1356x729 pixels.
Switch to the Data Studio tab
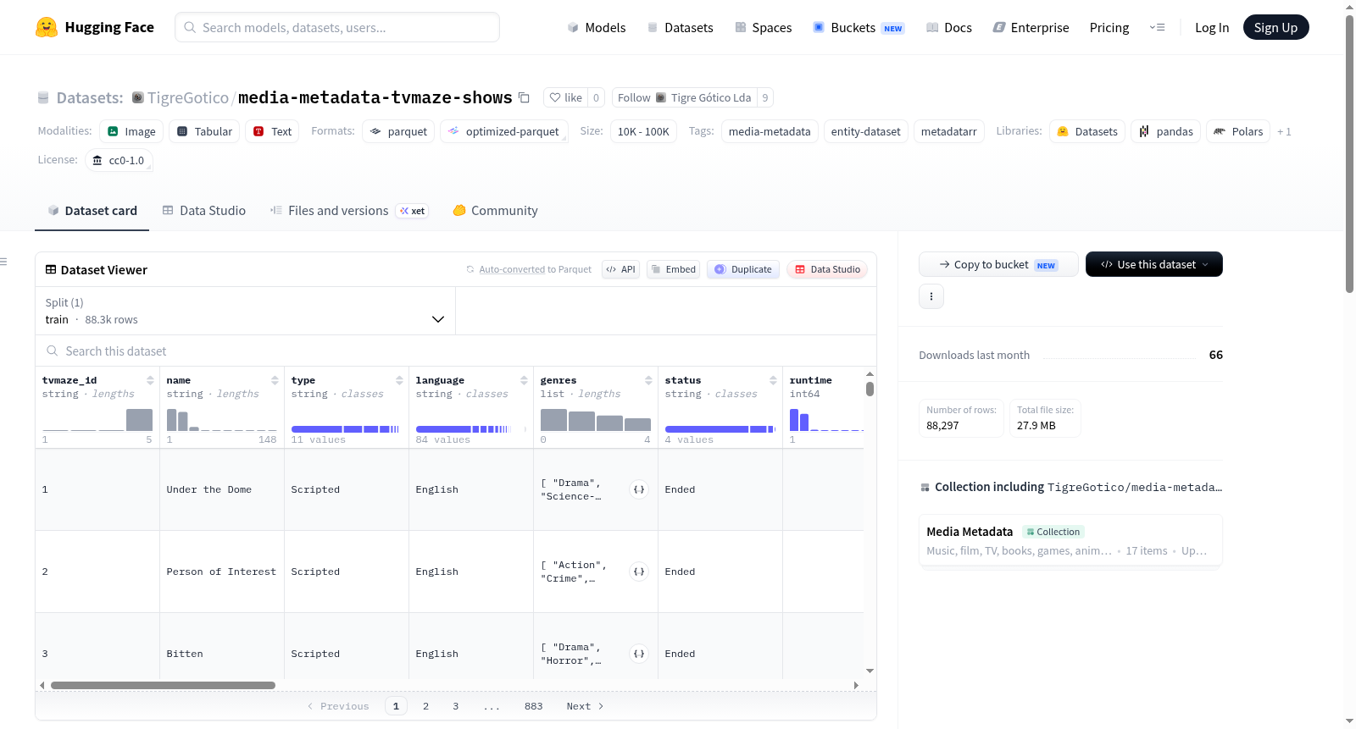coord(204,211)
